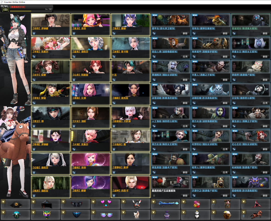The image size is (271, 221).
Task: Select the blue ice dragon costume item
Action: coord(168,204)
